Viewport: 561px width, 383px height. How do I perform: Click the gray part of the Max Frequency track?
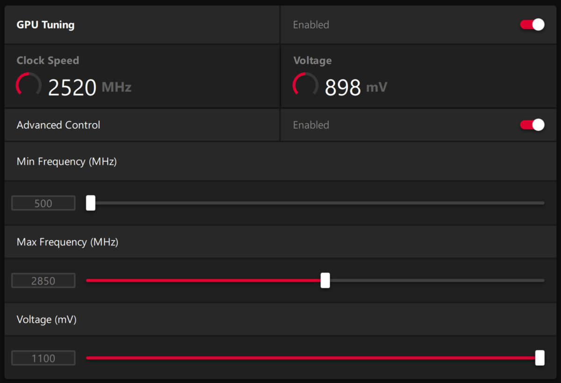[437, 281]
